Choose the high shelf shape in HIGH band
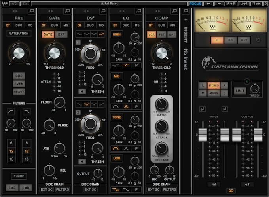Screen dimensions: 269x197 [126, 65]
